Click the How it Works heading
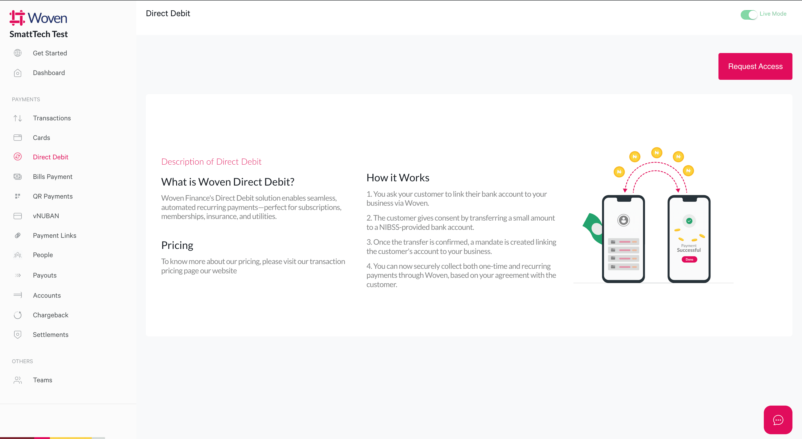Image resolution: width=802 pixels, height=439 pixels. [398, 178]
